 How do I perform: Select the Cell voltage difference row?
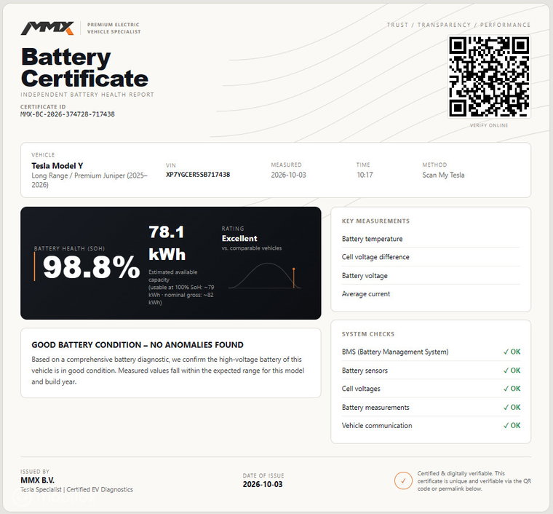[x=431, y=257]
